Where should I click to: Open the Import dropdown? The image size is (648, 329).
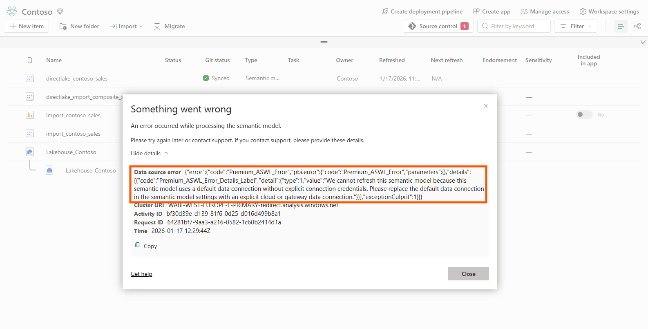coord(126,26)
